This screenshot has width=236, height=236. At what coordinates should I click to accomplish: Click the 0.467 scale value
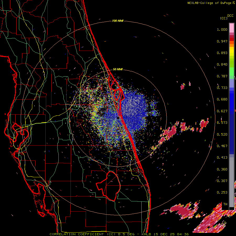pos(222,146)
